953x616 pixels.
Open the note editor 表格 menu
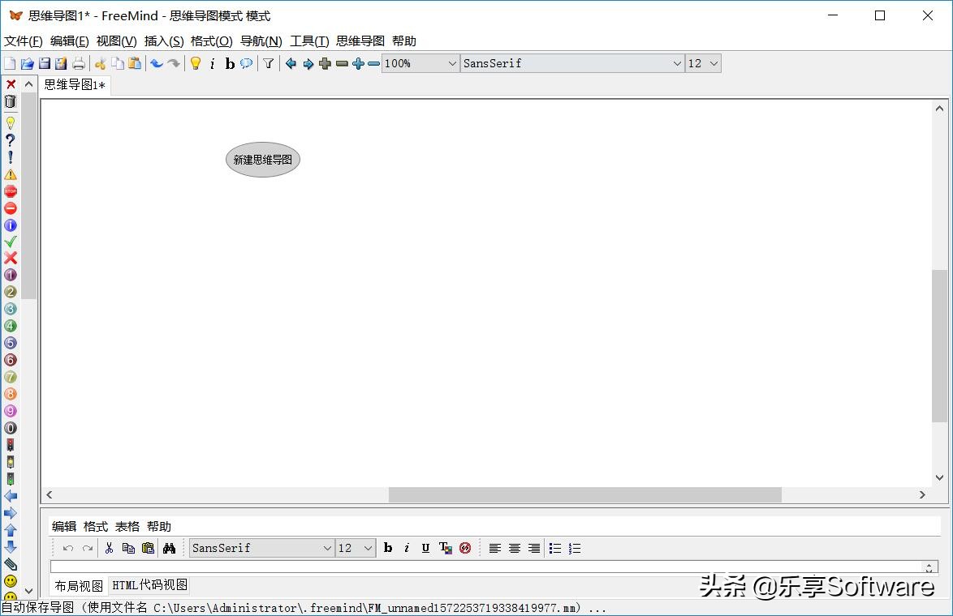tap(127, 527)
